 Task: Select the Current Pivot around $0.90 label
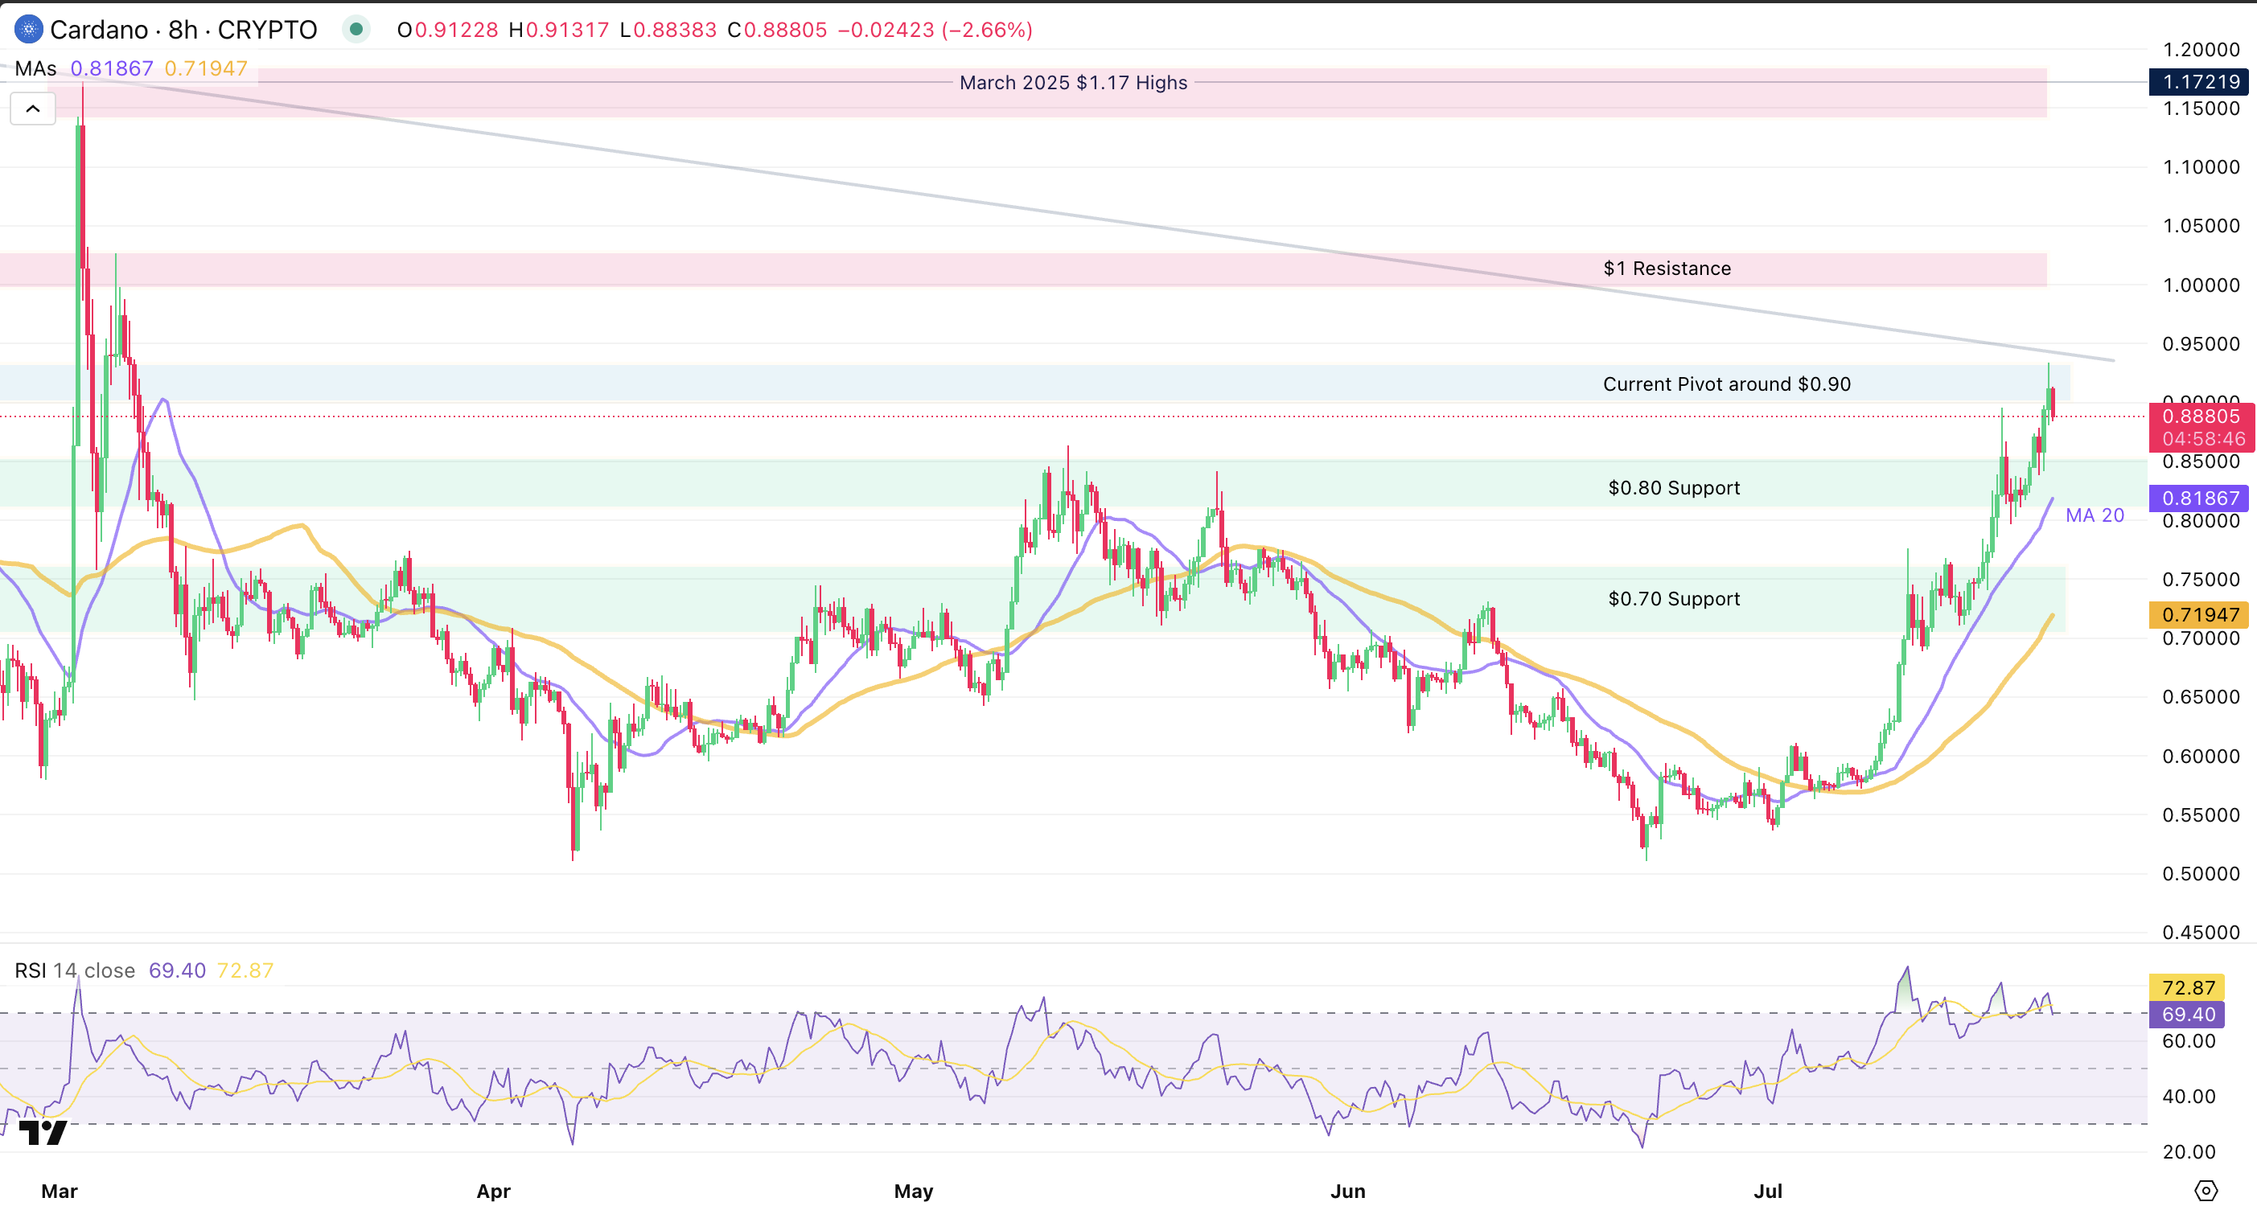pos(1726,384)
